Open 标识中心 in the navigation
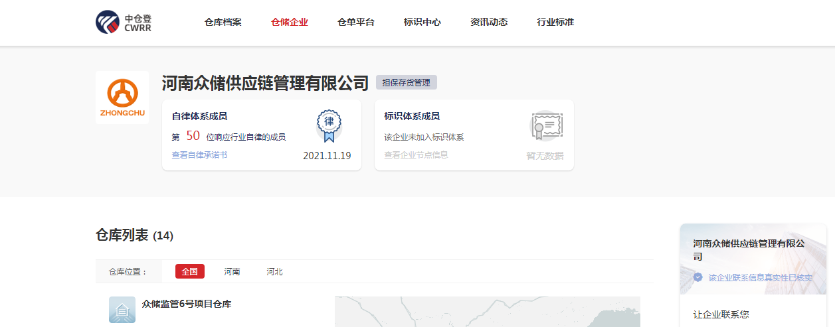835x327 pixels. point(422,22)
